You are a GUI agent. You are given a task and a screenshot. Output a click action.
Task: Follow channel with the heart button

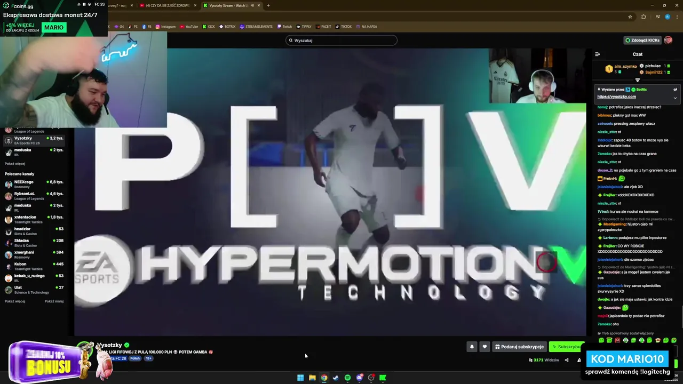click(485, 347)
